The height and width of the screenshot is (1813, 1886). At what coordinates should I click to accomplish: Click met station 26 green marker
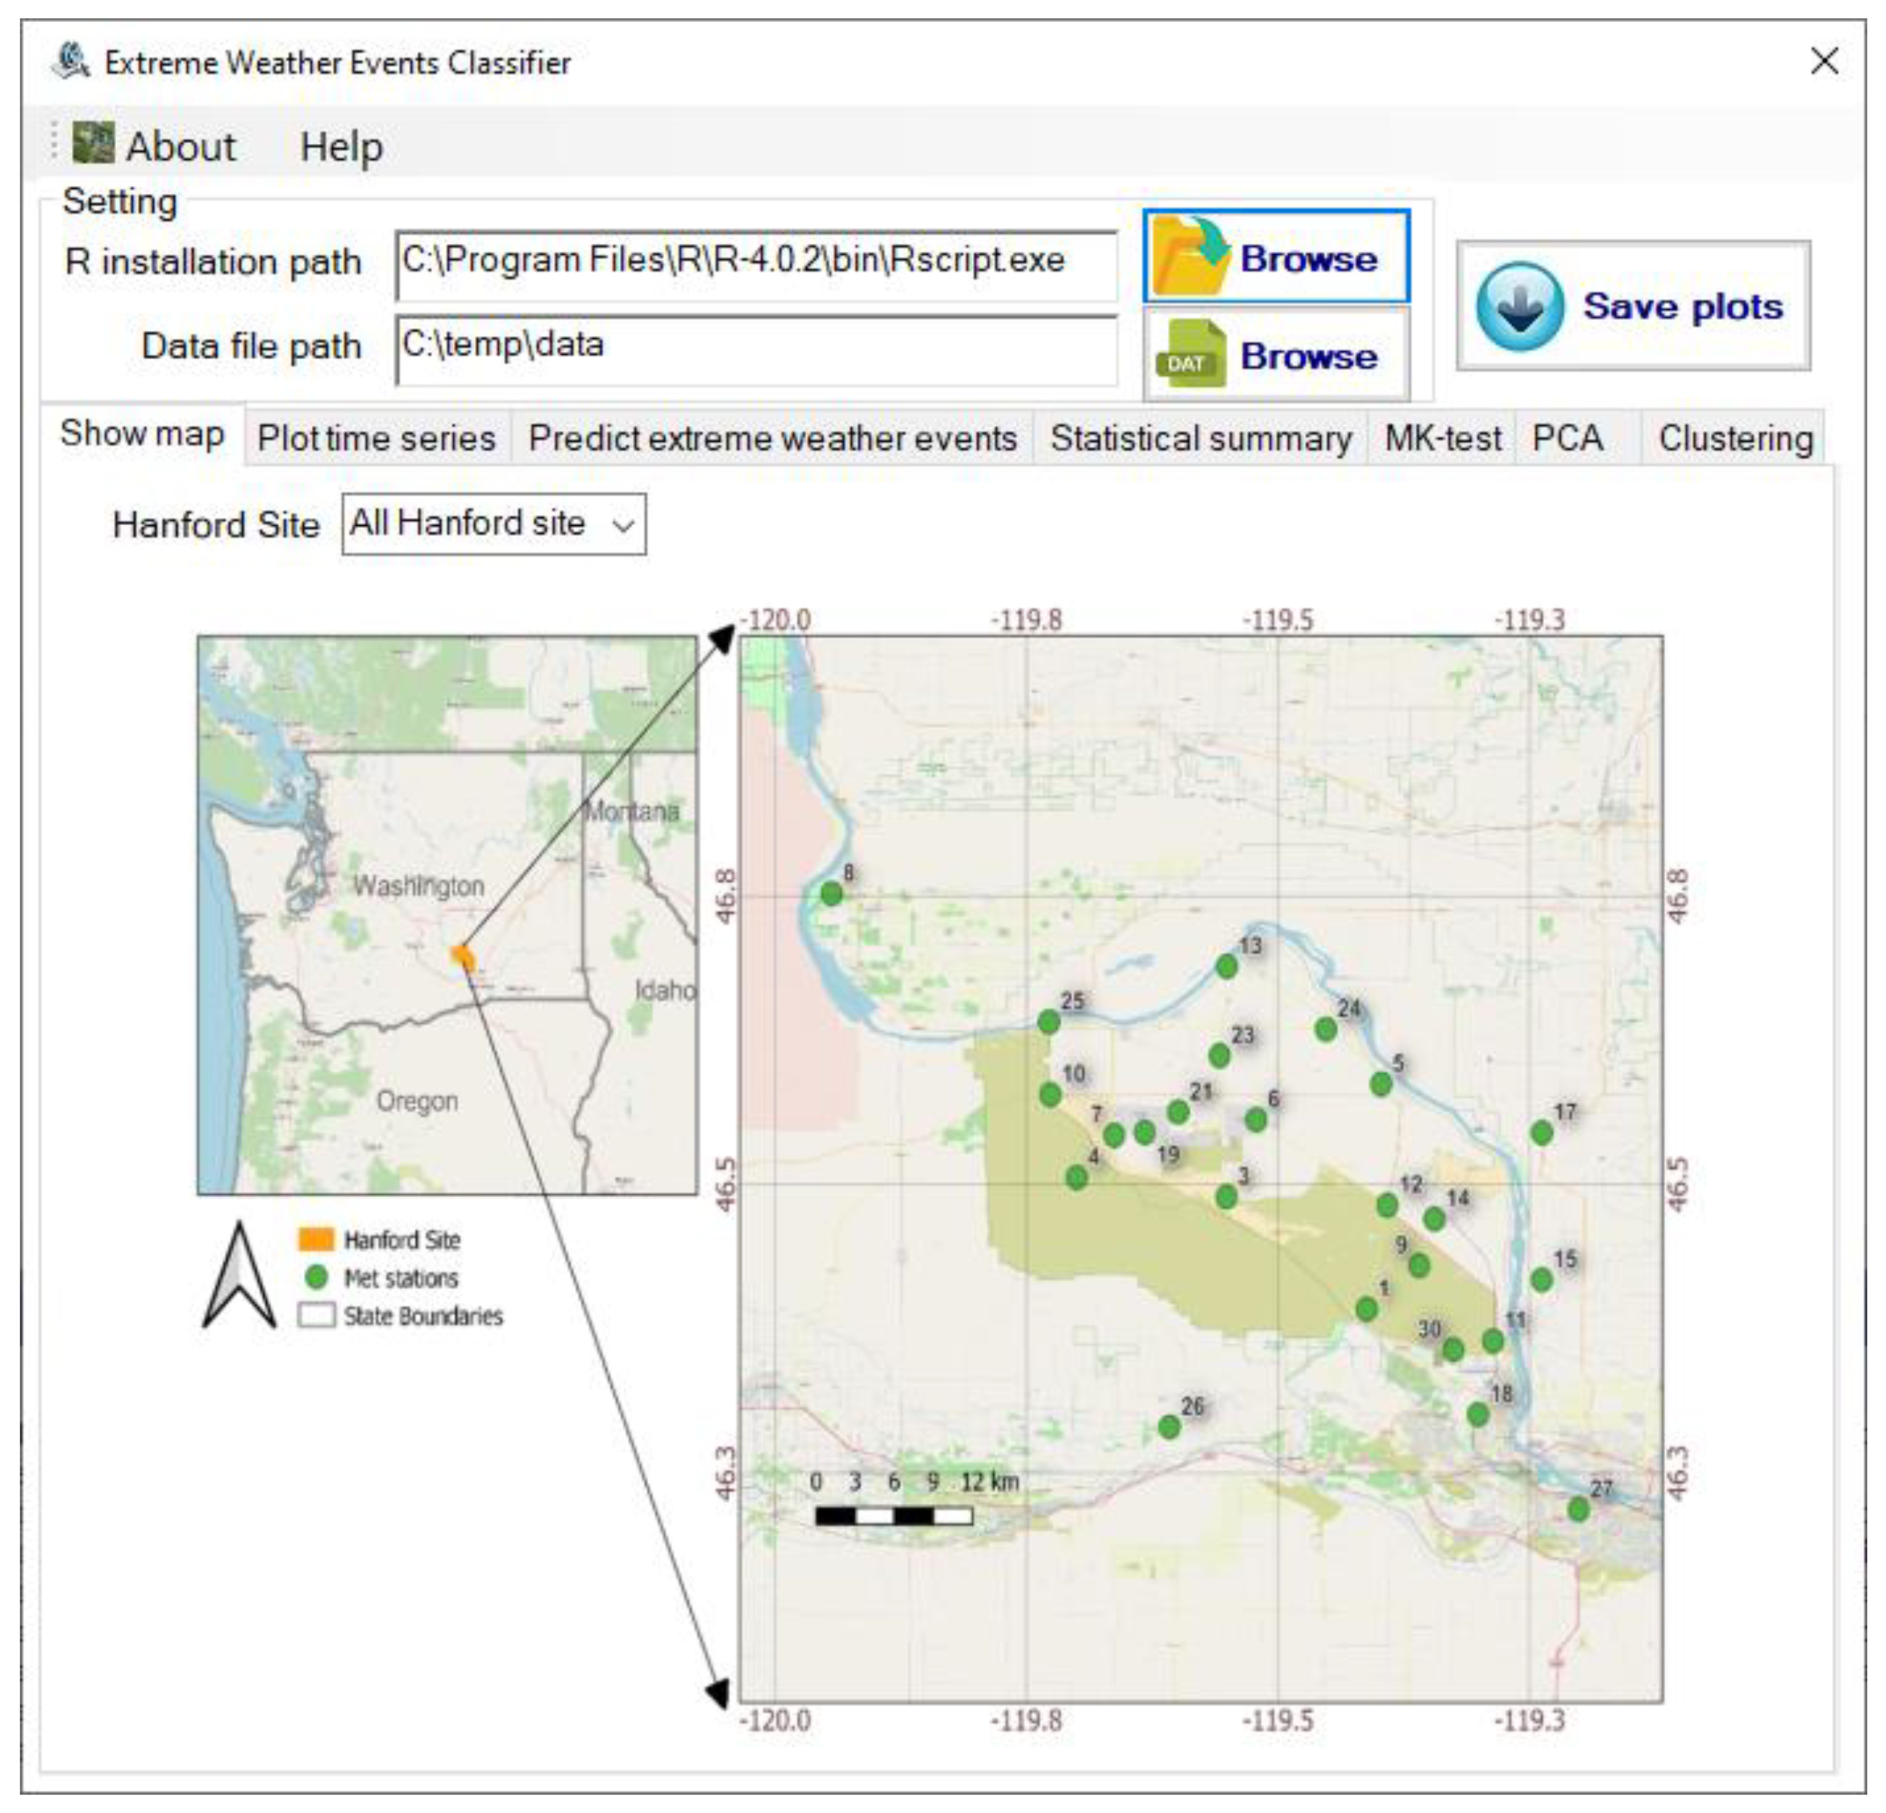coord(1168,1426)
